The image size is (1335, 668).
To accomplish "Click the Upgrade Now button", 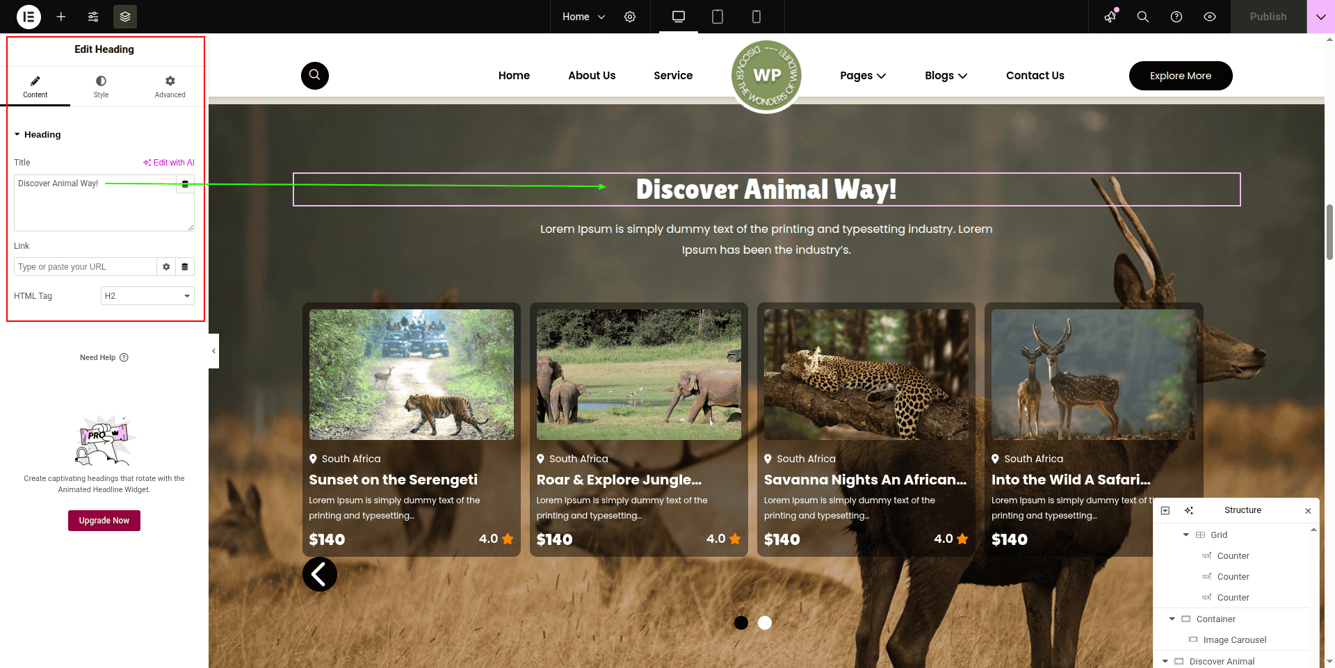I will [x=104, y=521].
